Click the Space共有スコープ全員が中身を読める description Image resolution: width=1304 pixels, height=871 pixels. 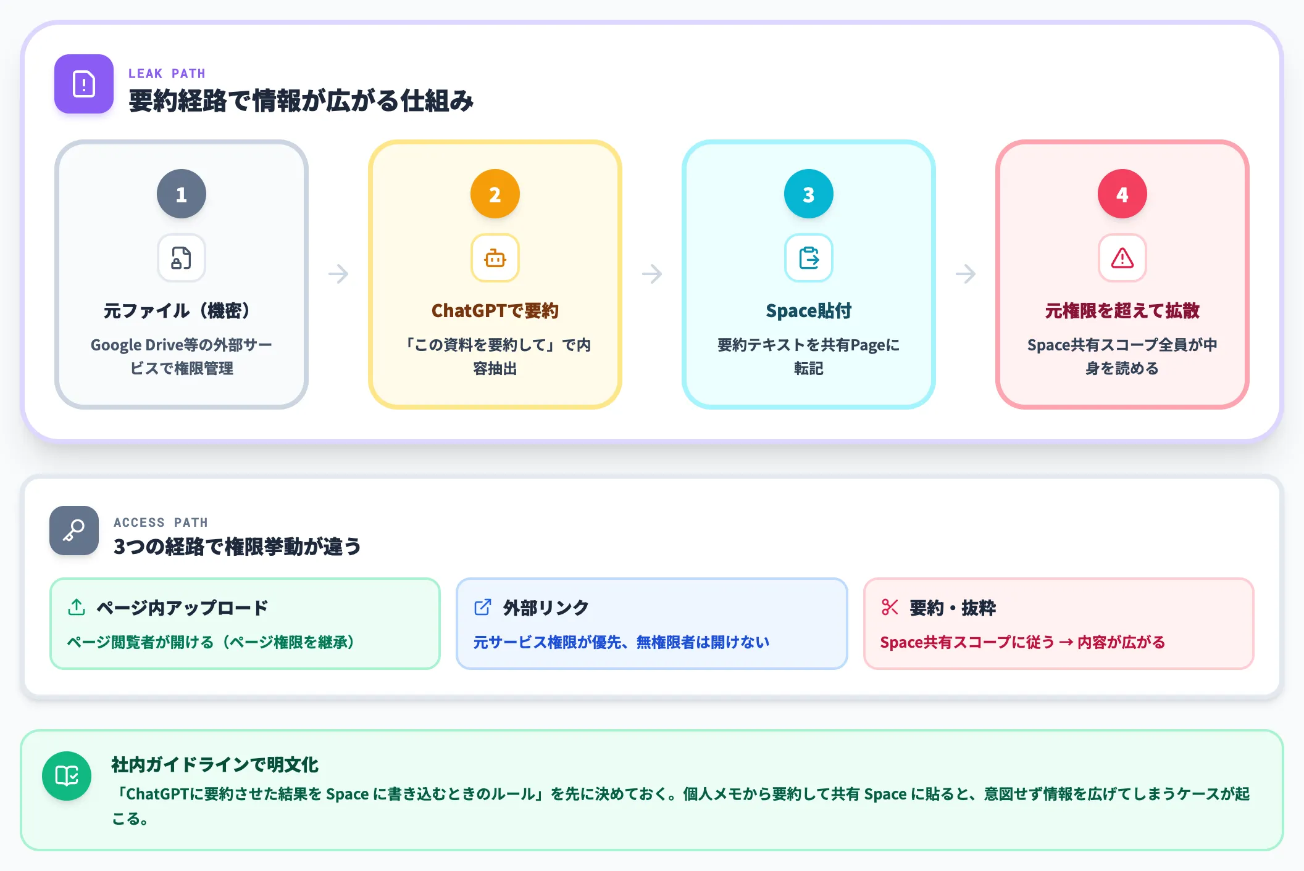(1122, 357)
